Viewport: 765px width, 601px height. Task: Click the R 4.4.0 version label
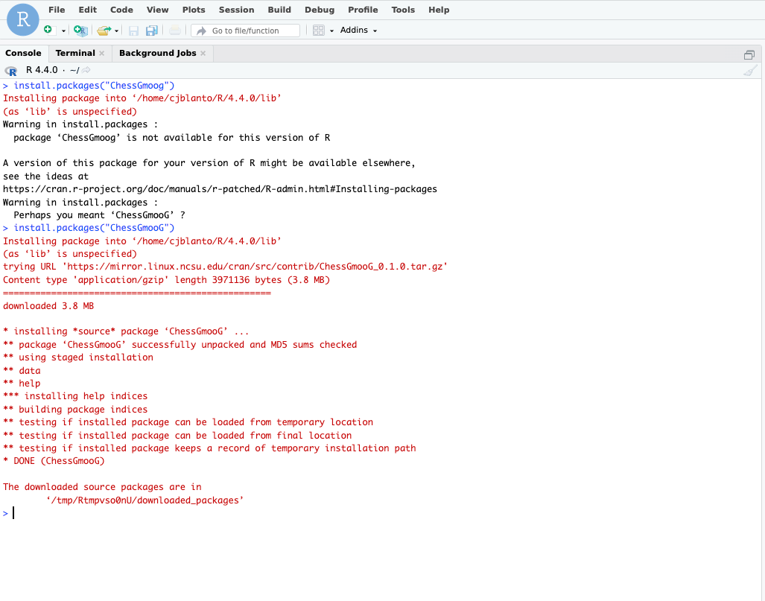point(42,70)
